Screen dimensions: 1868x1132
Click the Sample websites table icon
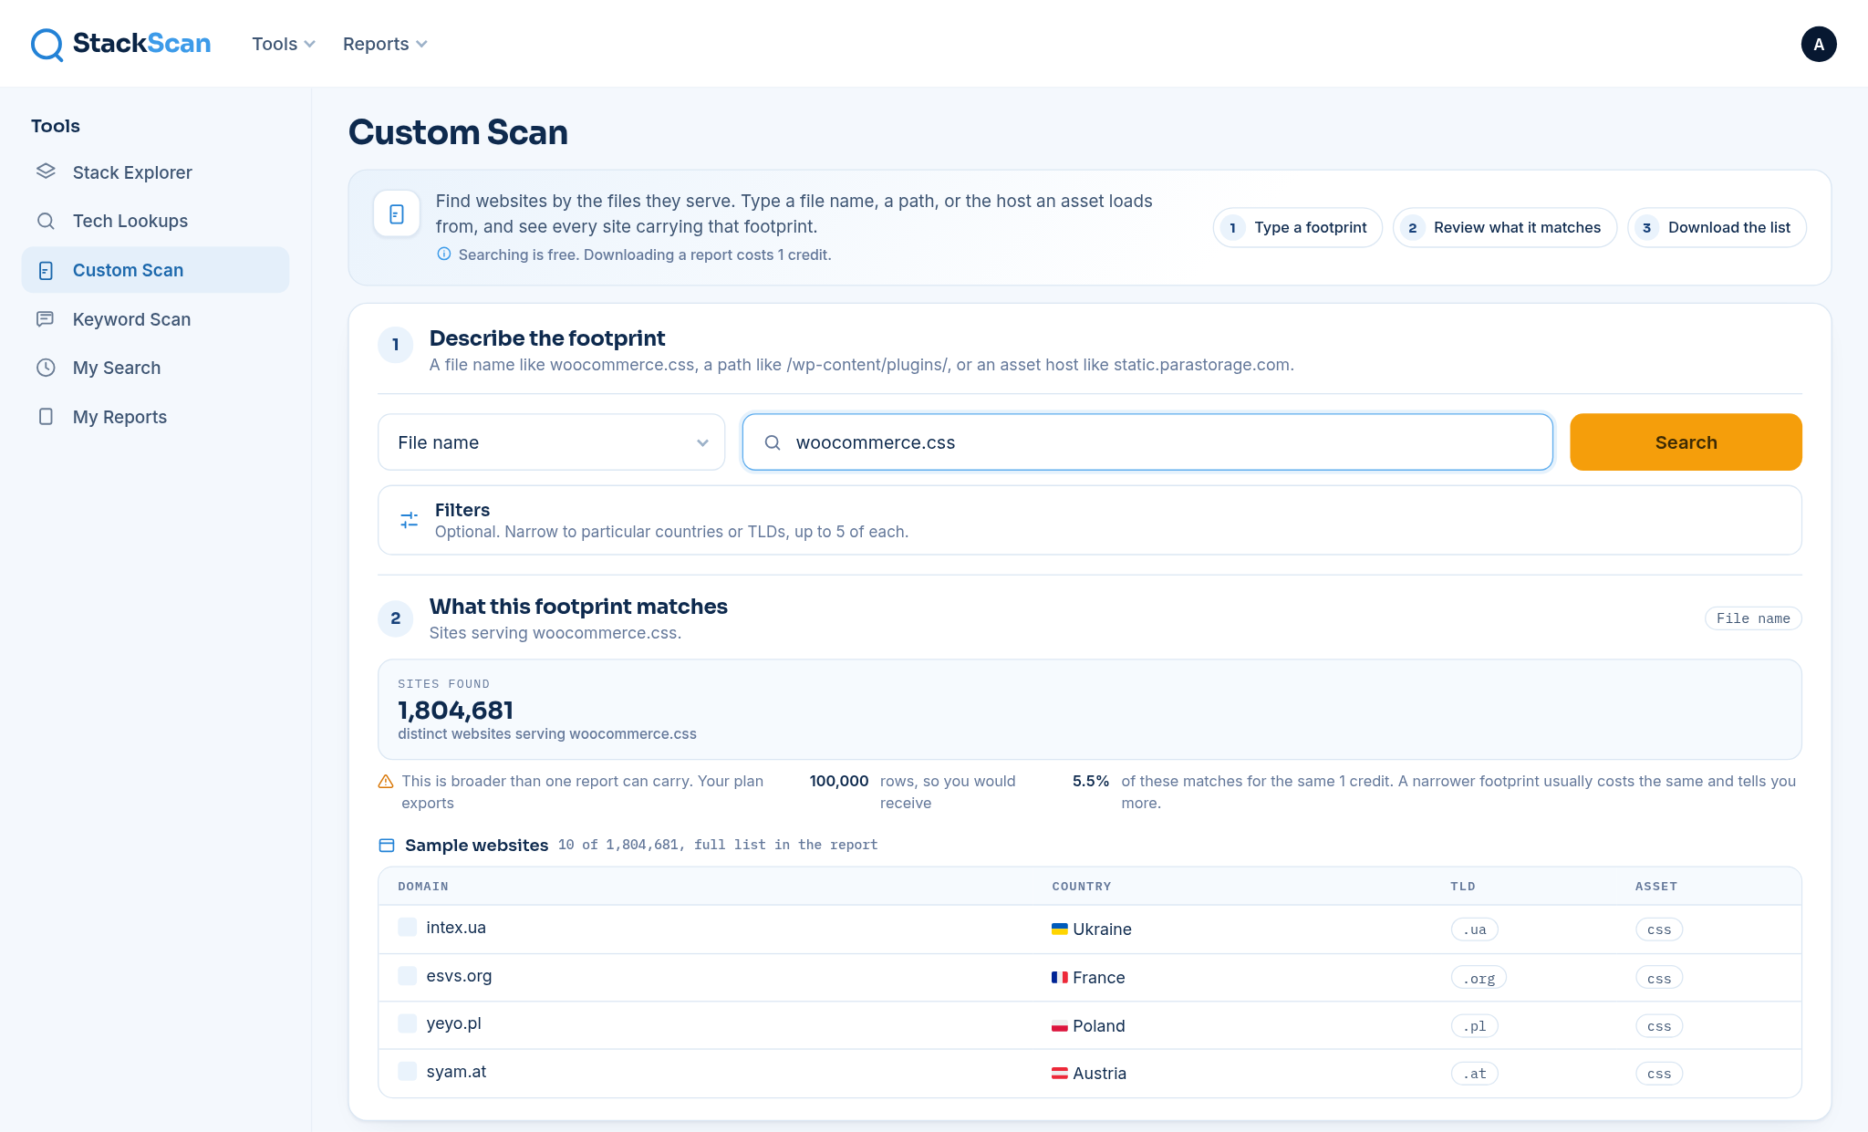click(x=387, y=846)
